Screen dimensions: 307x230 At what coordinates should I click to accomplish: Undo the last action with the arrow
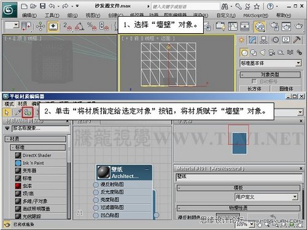click(x=52, y=6)
